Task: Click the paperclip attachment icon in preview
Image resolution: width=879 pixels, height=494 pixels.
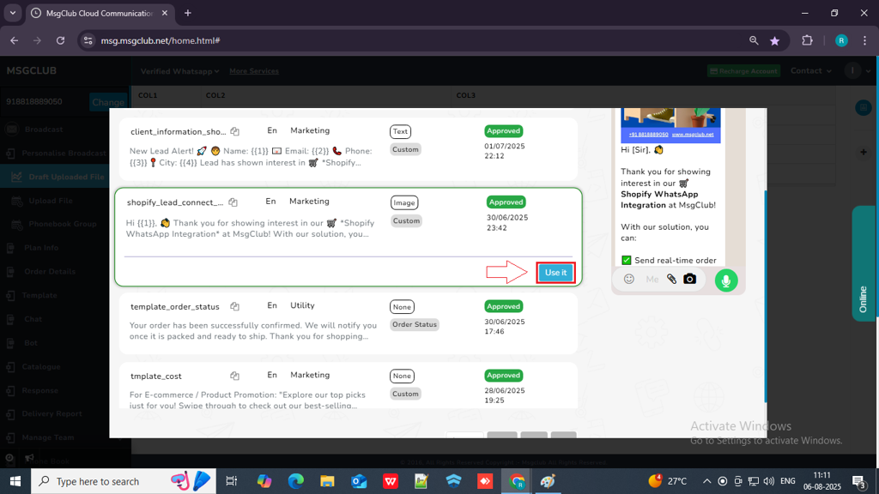Action: tap(671, 279)
